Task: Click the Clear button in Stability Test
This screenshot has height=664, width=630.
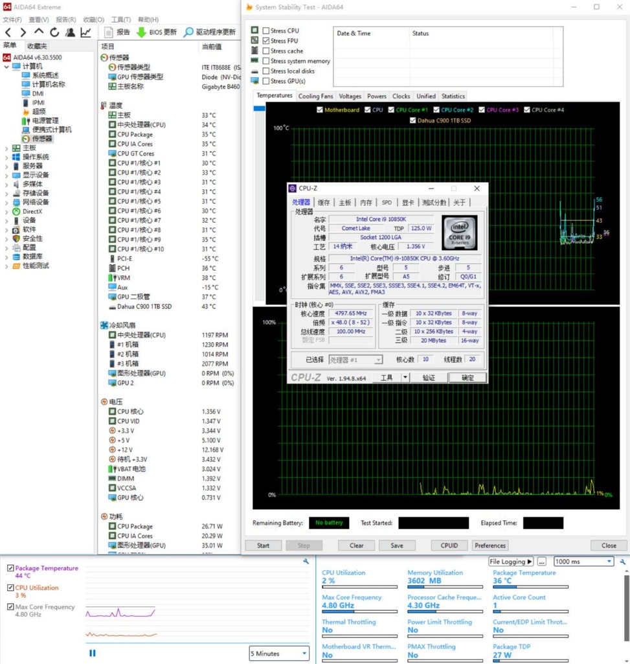Action: point(357,545)
